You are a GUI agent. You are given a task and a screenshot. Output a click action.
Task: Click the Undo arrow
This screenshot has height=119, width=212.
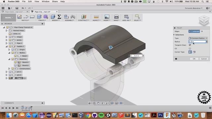click(23, 8)
